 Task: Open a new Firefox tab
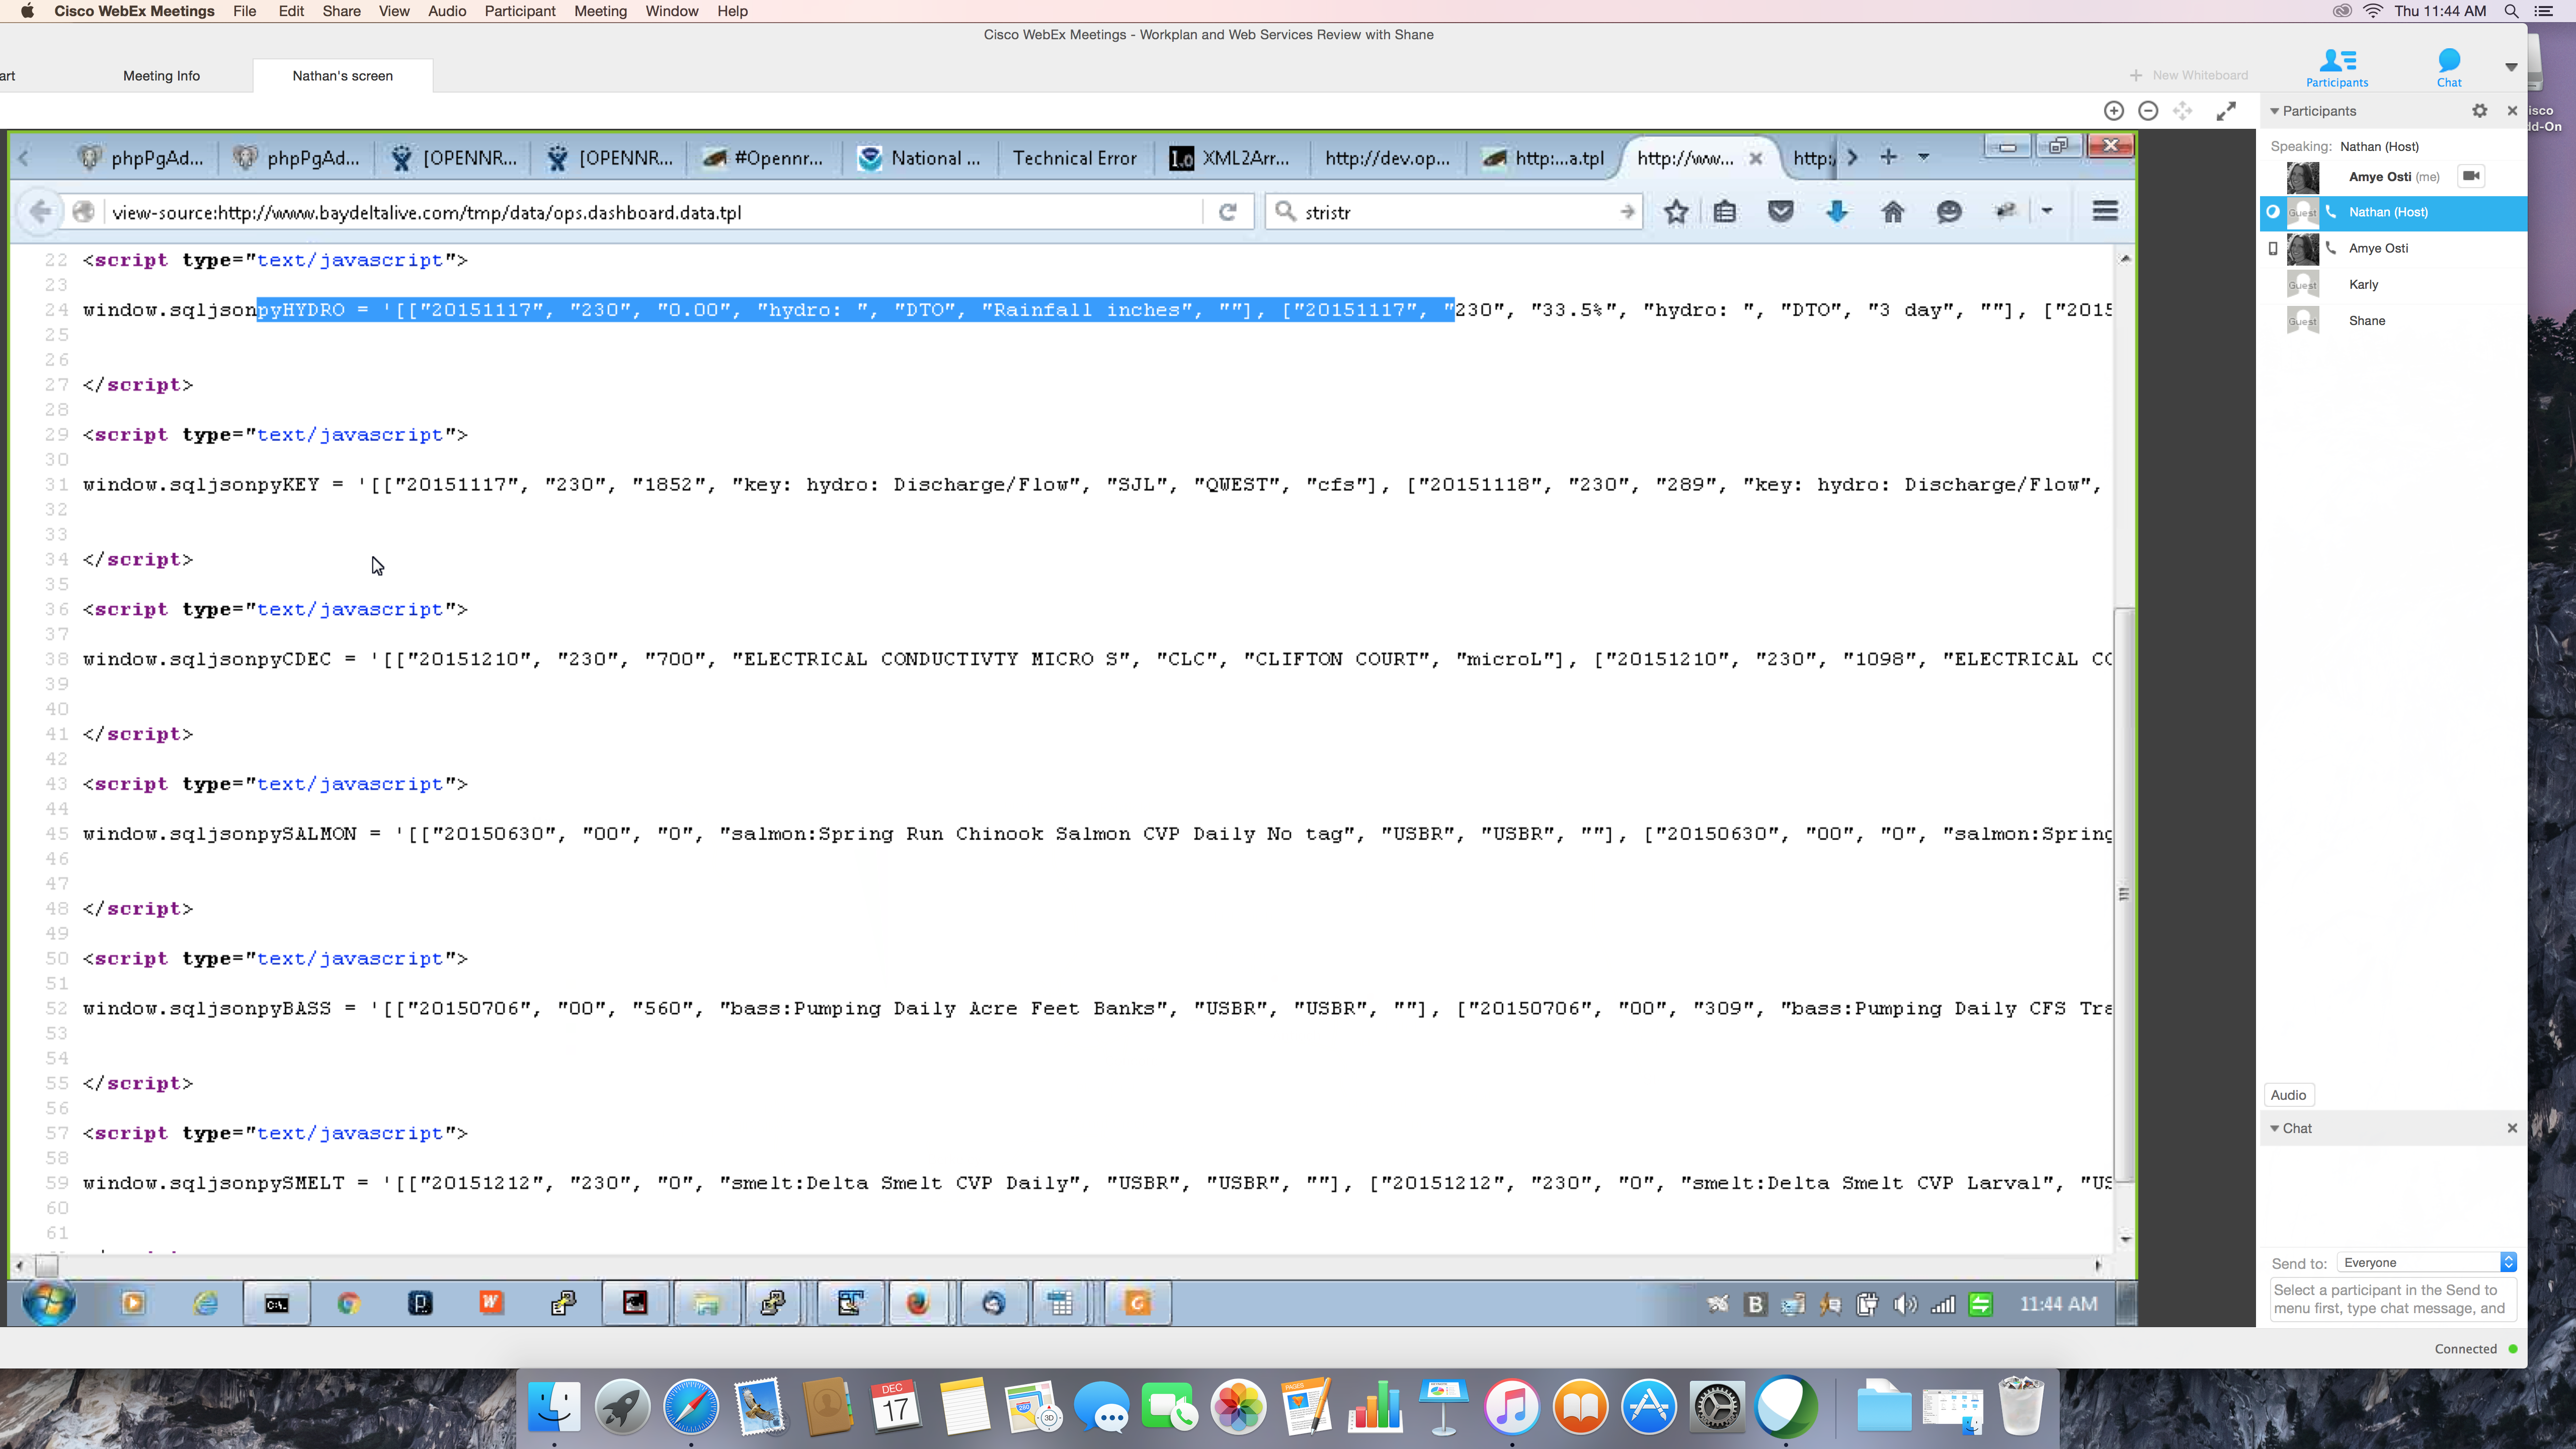(x=1888, y=157)
